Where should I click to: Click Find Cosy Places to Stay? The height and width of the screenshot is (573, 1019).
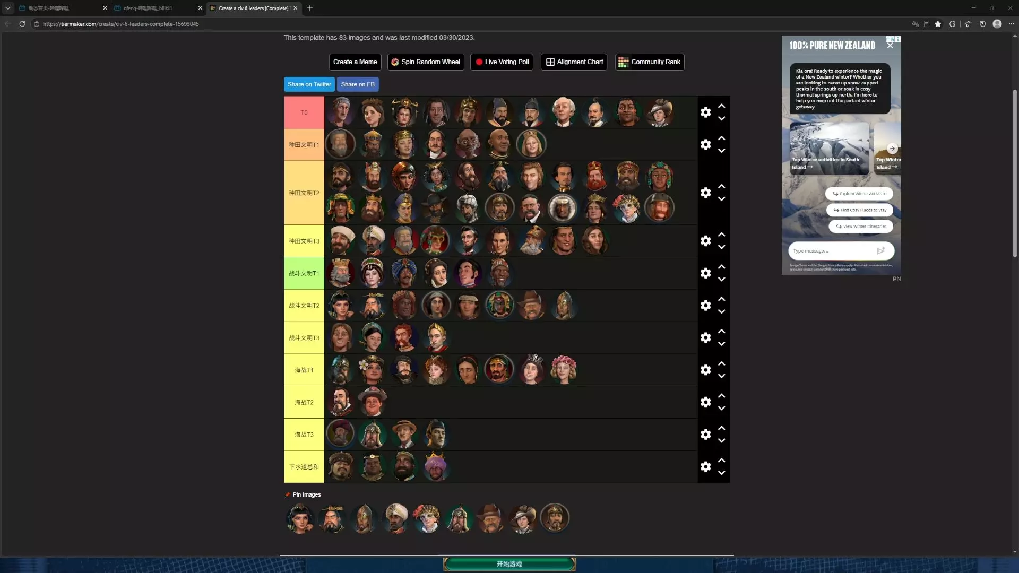[860, 210]
